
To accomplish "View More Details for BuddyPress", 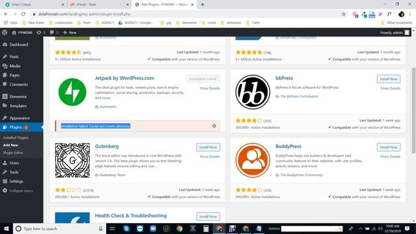I will [x=390, y=157].
